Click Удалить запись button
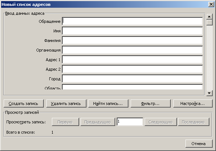This screenshot has height=151, width=216. coord(66,103)
